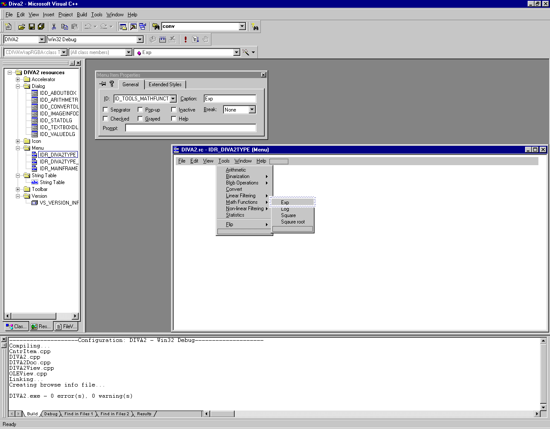Click the Execute Program red exclamation icon
The height and width of the screenshot is (429, 550).
point(186,39)
